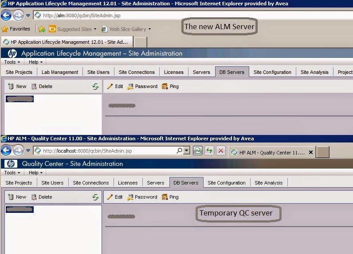Click HP logo in Quality Center header
The height and width of the screenshot is (254, 353).
(x=11, y=164)
